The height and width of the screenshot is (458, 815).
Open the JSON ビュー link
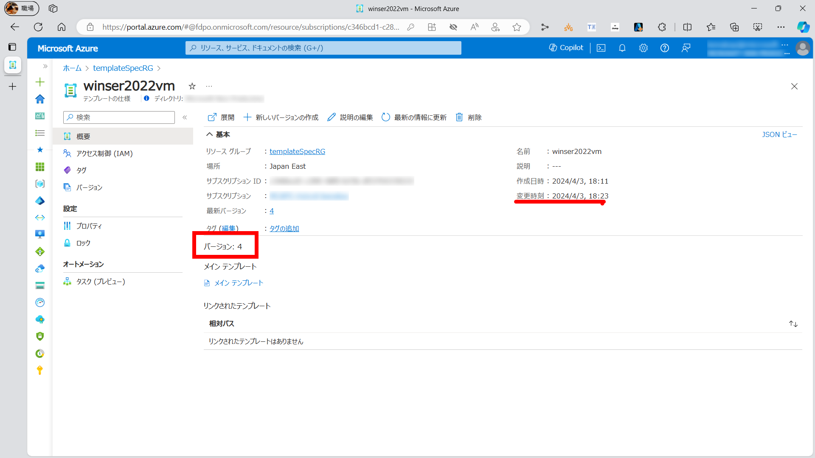(779, 134)
